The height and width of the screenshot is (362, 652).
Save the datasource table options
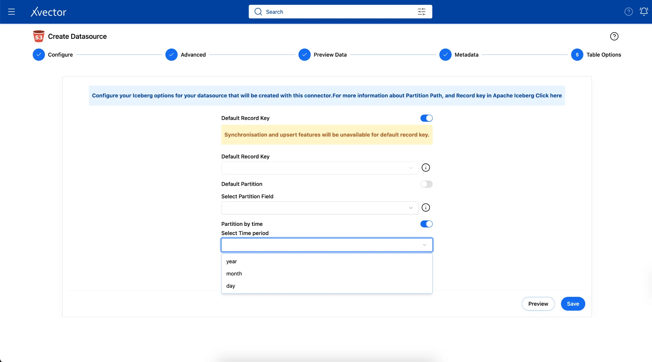573,304
